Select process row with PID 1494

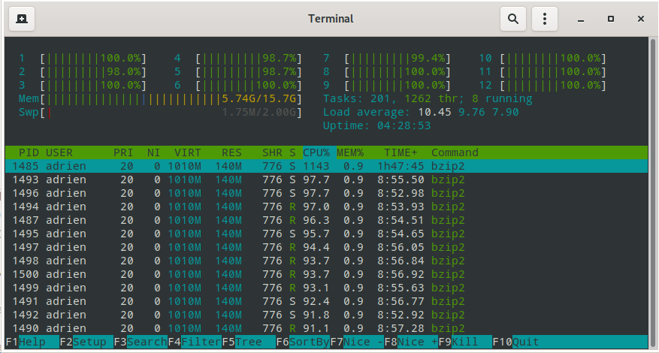(x=326, y=207)
